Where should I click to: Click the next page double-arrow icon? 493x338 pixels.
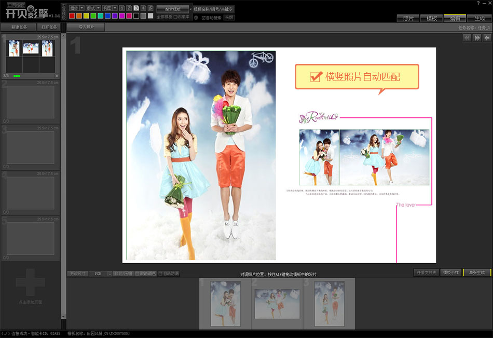[477, 38]
